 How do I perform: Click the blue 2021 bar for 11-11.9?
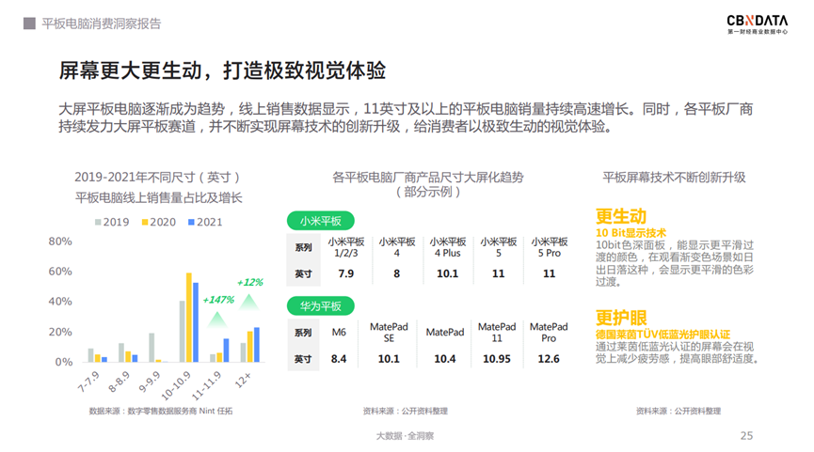coord(227,351)
